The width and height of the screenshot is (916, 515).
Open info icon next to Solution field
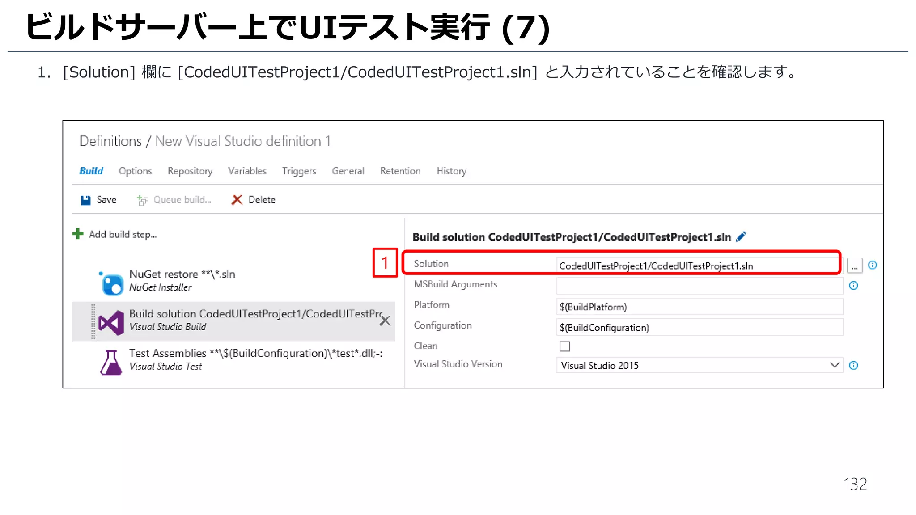click(x=872, y=265)
